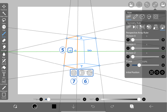Turn Ruler OFF
This screenshot has width=167, height=112.
click(128, 17)
